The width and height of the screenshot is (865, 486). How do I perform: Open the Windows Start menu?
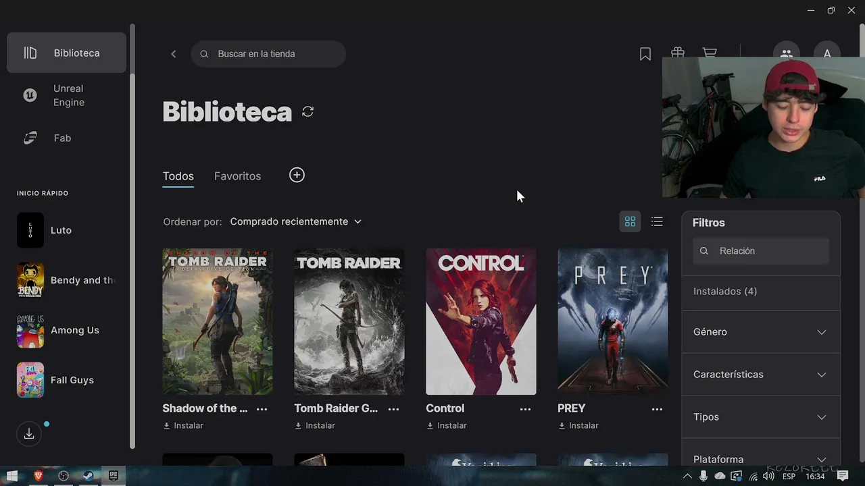(x=12, y=477)
